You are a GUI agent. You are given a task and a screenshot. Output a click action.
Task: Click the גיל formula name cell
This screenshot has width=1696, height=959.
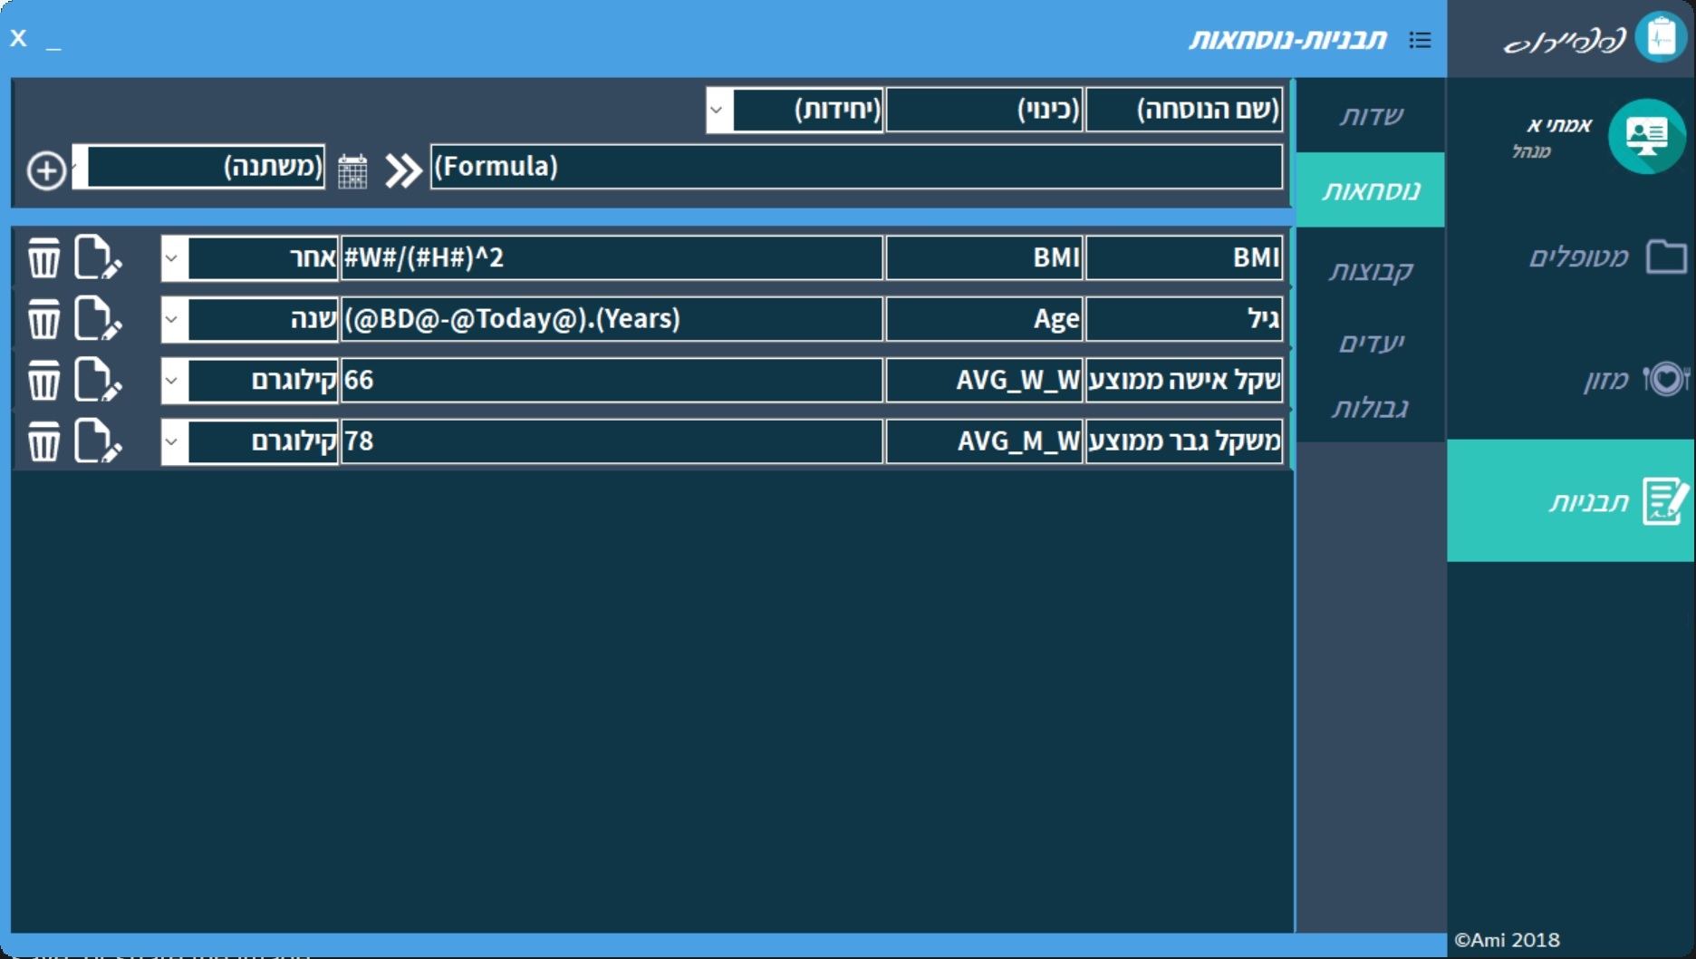pyautogui.click(x=1184, y=319)
